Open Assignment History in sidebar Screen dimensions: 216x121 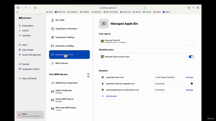pyautogui.click(x=29, y=69)
